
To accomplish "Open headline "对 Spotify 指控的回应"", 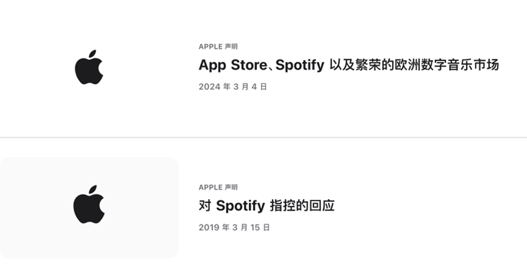I will 267,205.
